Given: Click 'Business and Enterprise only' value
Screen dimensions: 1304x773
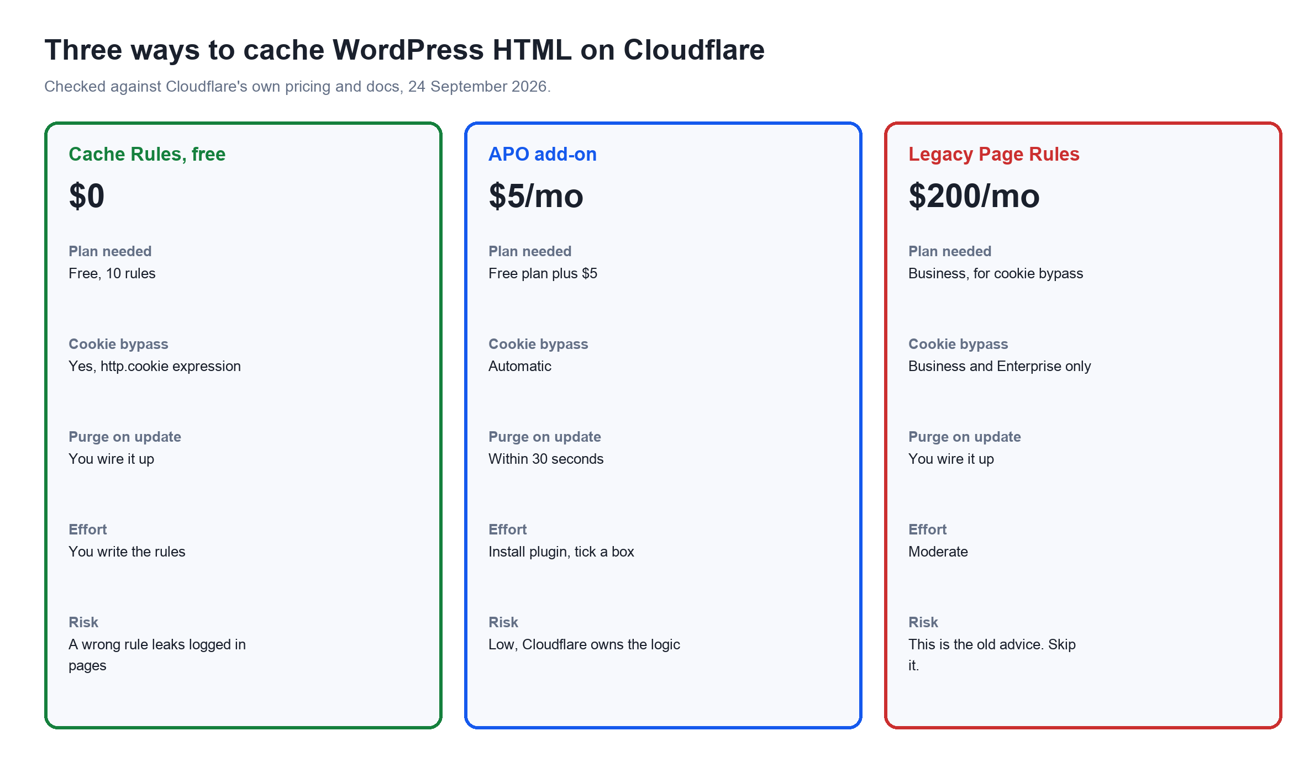Looking at the screenshot, I should 1000,366.
